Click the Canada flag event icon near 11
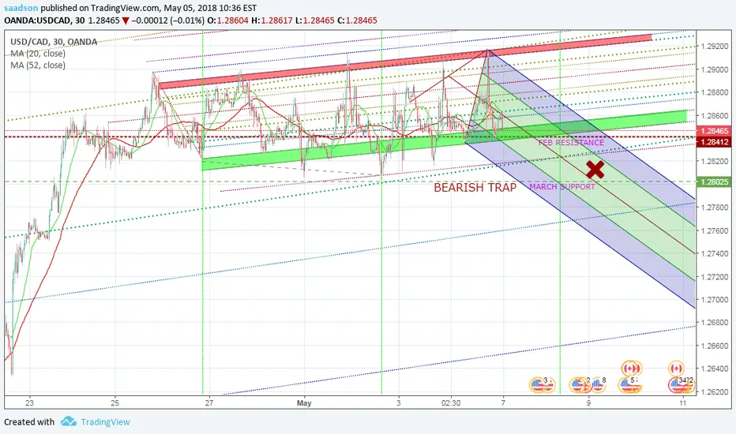Screen dimensions: 736x434 [x=676, y=369]
